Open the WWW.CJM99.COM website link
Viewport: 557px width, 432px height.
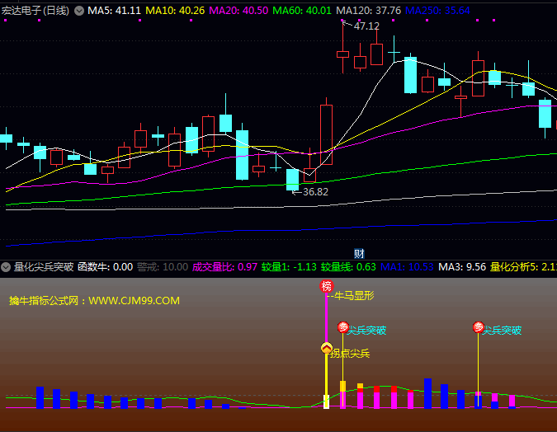click(134, 301)
